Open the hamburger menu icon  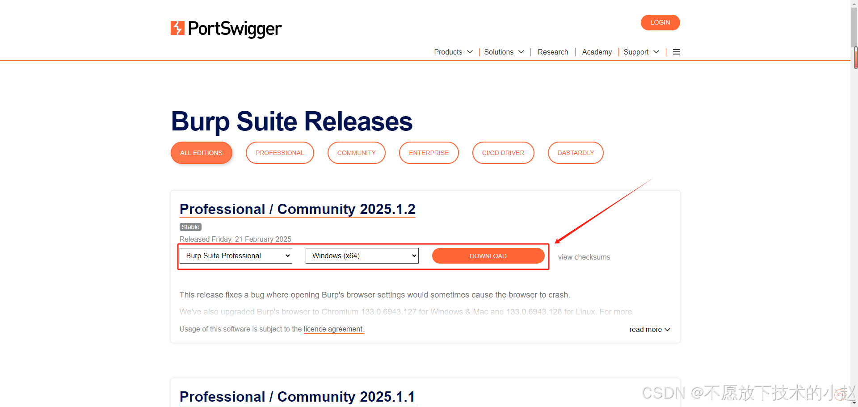[677, 52]
